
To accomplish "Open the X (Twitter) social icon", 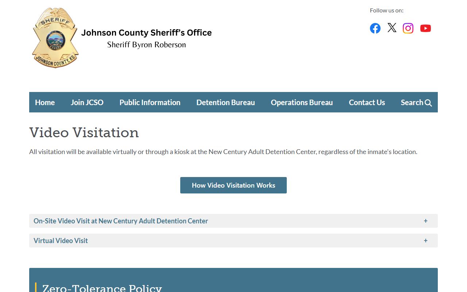I will tap(392, 28).
